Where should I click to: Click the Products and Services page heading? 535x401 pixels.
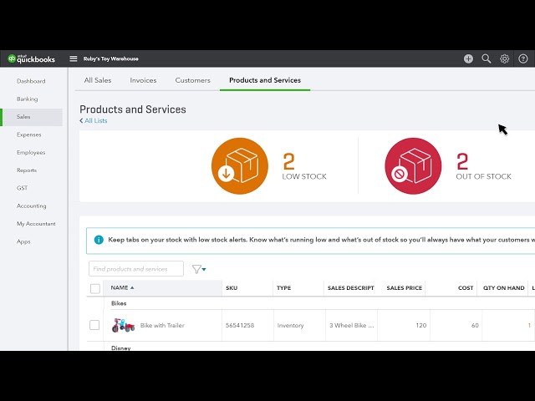coord(133,109)
